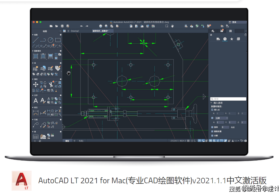Open block libraries icon tab
279x195 pixels.
click(238, 39)
